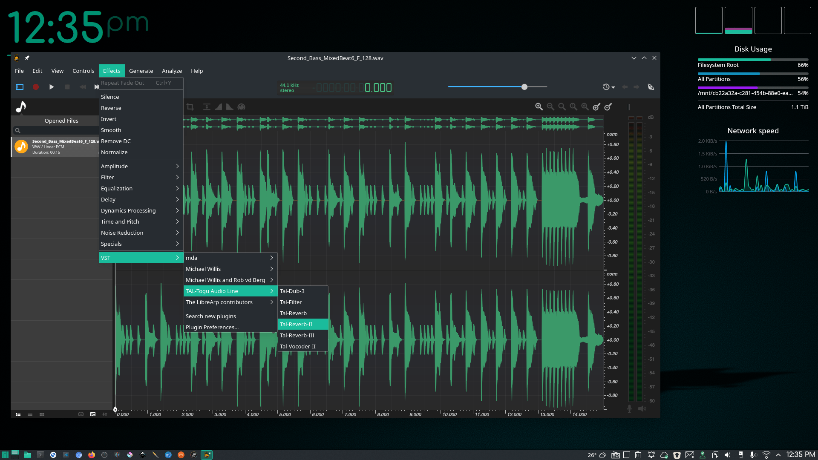The width and height of the screenshot is (818, 460).
Task: Toggle the detailed list view of files
Action: [18, 414]
